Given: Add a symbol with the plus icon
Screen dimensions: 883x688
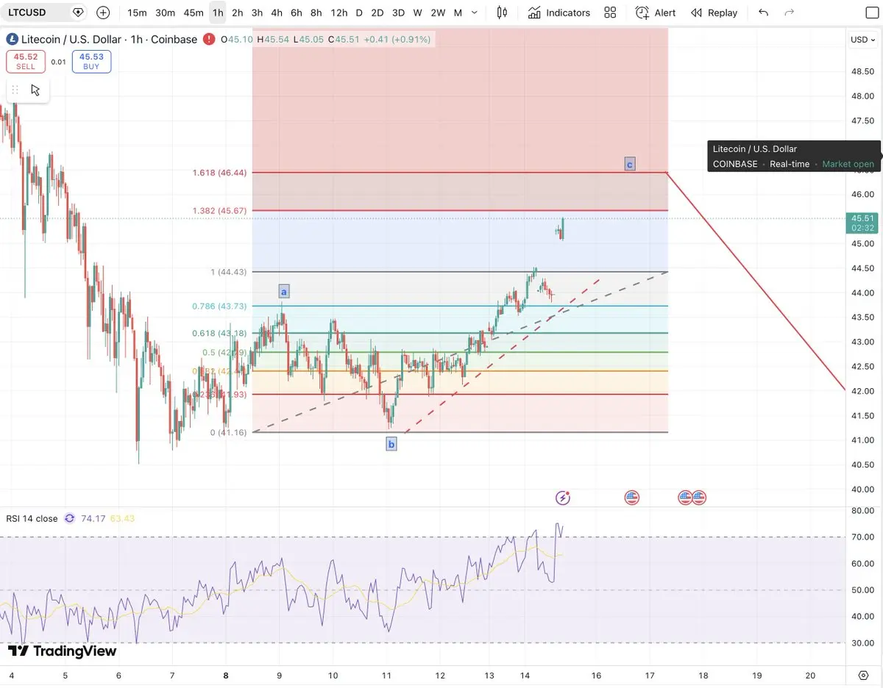Looking at the screenshot, I should pos(103,12).
